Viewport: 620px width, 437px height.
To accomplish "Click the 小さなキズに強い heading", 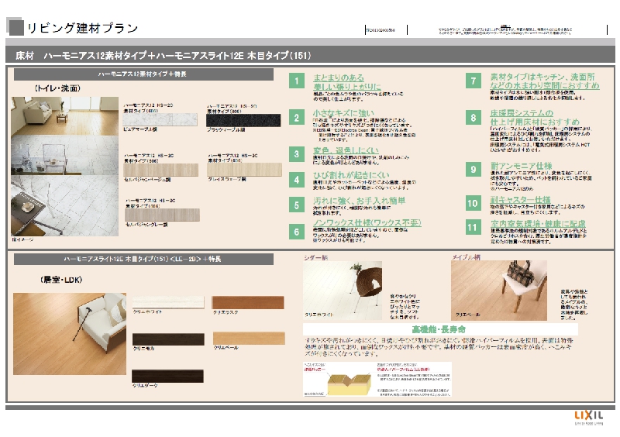I will (343, 113).
